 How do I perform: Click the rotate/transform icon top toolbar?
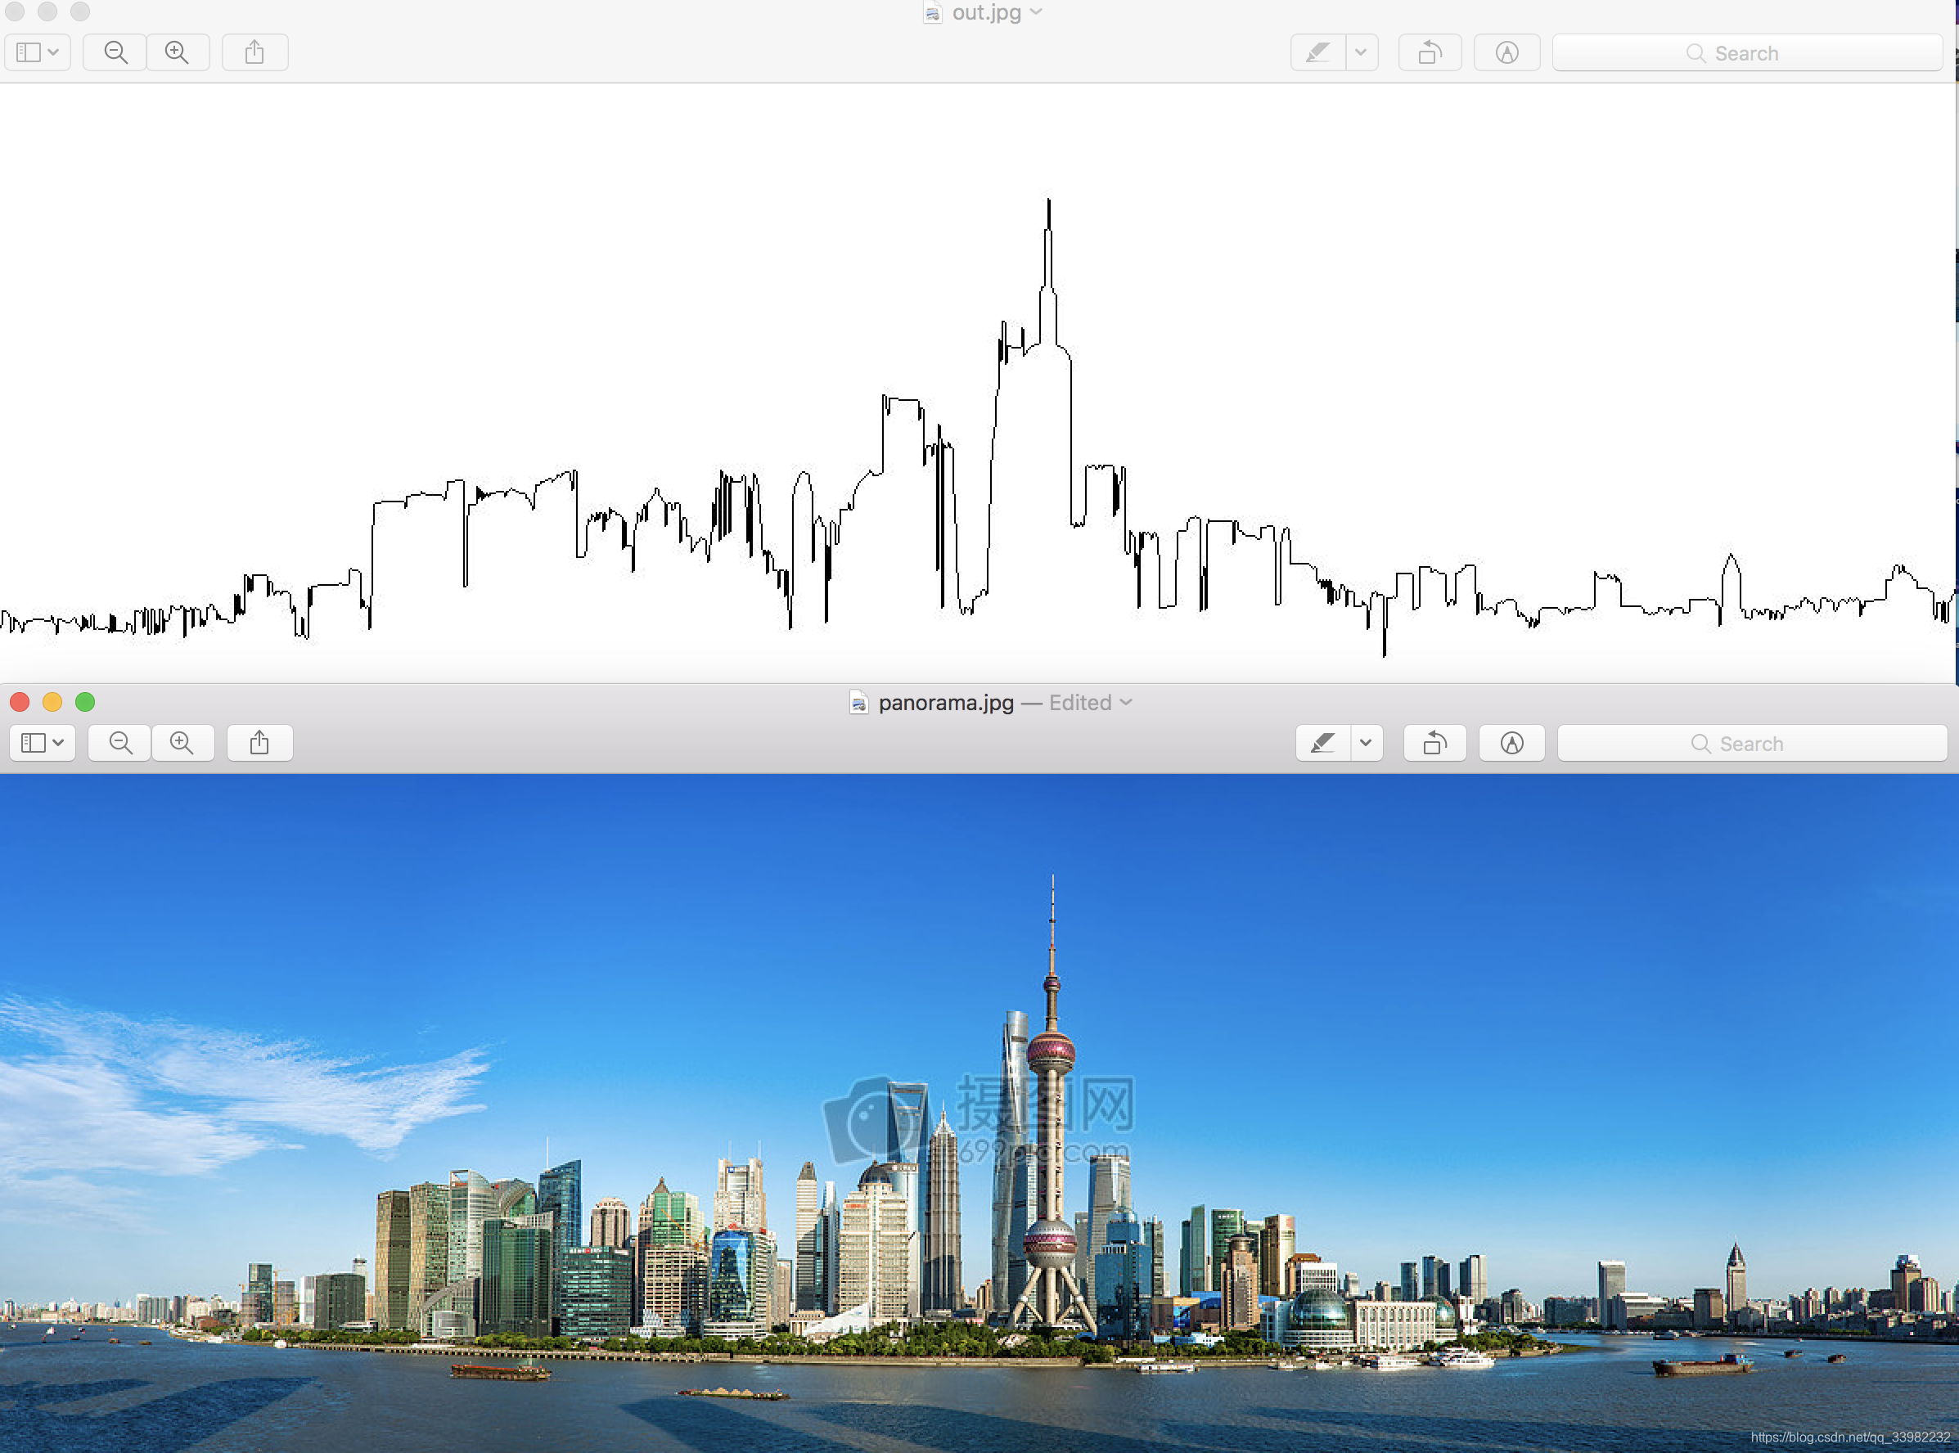click(1428, 52)
